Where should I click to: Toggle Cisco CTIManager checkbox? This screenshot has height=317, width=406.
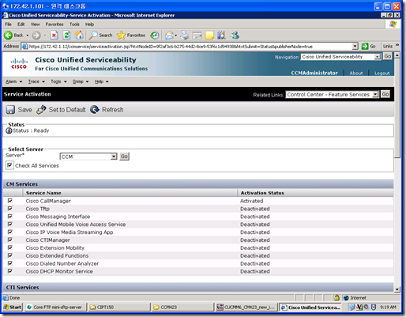10,240
